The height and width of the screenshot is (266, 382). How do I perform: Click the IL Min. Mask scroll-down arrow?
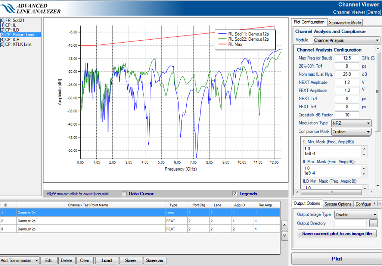point(364,154)
